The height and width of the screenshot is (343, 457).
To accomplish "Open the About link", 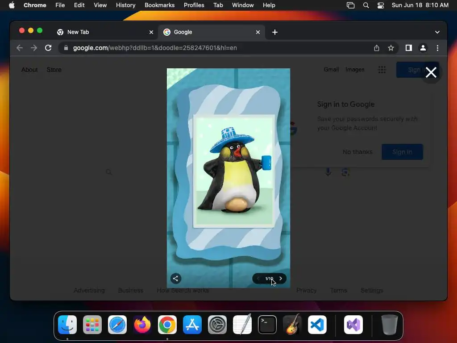I will (x=29, y=70).
